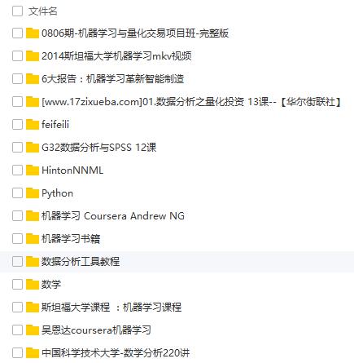This screenshot has height=363, width=354.
Task: Open the Python folder icon
Action: pyautogui.click(x=33, y=193)
